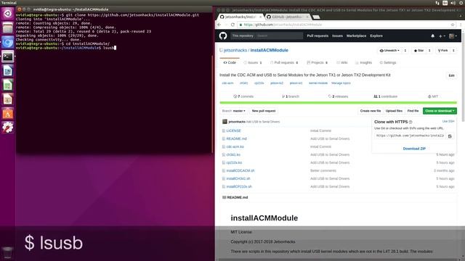Click the jetsonhacks commit author avatar
Screen dimensions: 465x261
pyautogui.click(x=225, y=122)
